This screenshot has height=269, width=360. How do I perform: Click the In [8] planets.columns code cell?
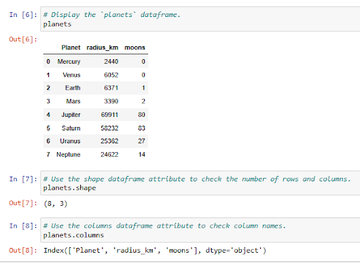click(200, 230)
